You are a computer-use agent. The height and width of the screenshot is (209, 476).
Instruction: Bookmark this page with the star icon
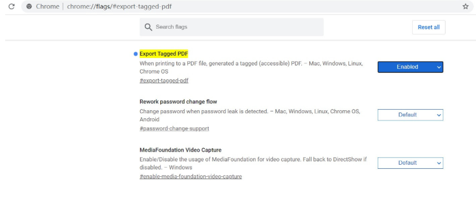(x=466, y=6)
